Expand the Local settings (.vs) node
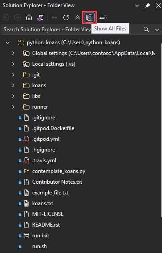This screenshot has height=253, width=162. click(x=13, y=64)
